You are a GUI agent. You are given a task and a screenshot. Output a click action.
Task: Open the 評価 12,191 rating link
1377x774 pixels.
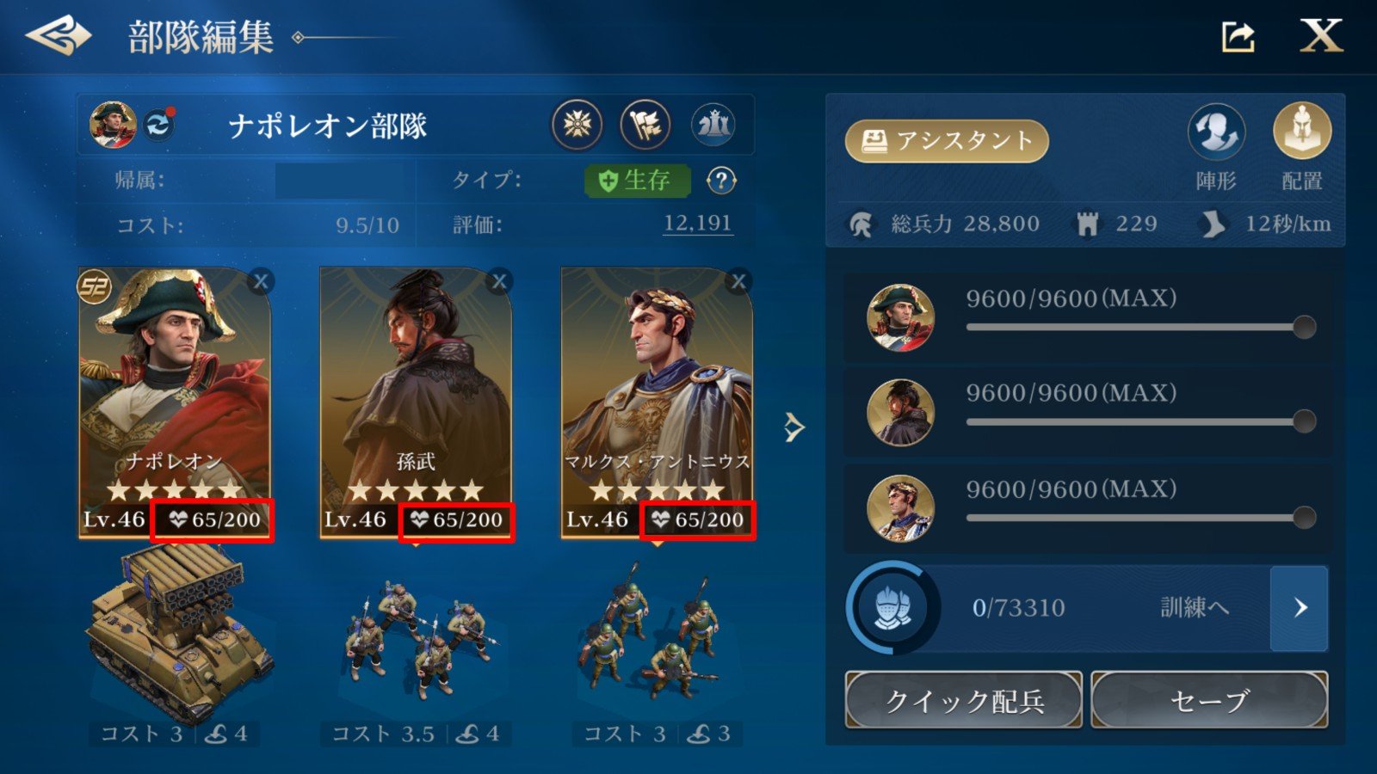click(x=698, y=224)
